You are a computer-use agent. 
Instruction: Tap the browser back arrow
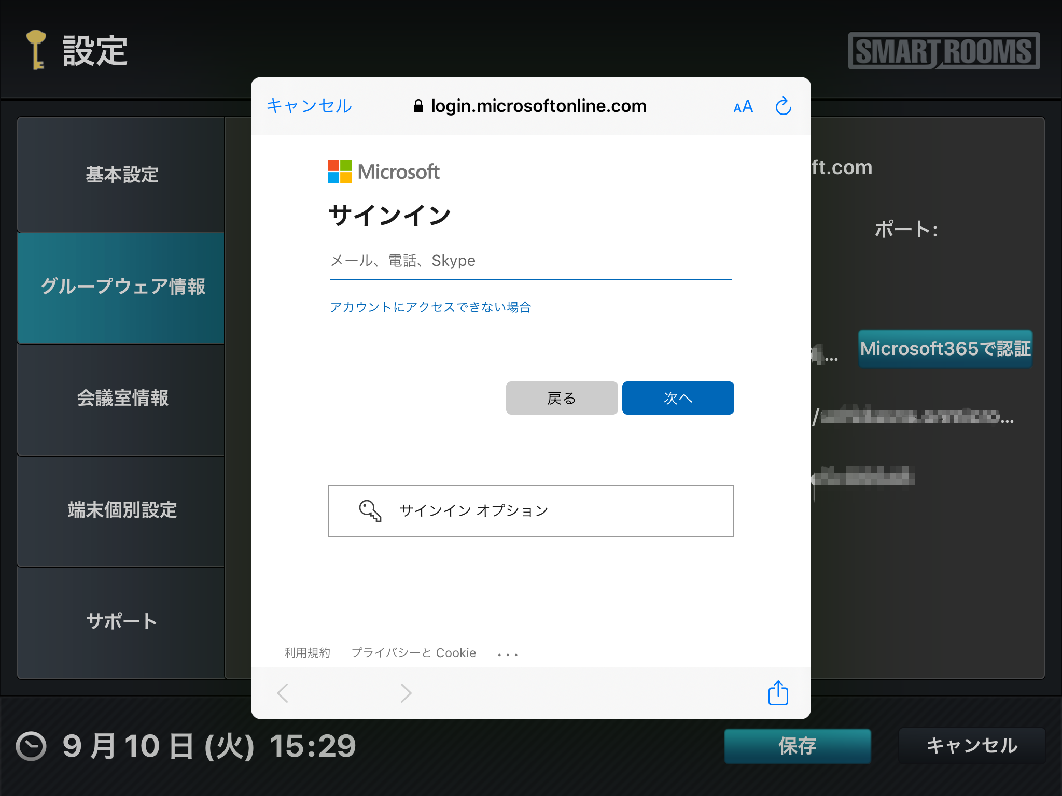pos(283,693)
